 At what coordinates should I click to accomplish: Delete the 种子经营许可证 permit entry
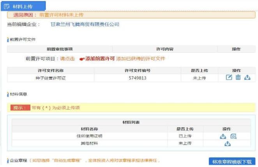point(238,77)
